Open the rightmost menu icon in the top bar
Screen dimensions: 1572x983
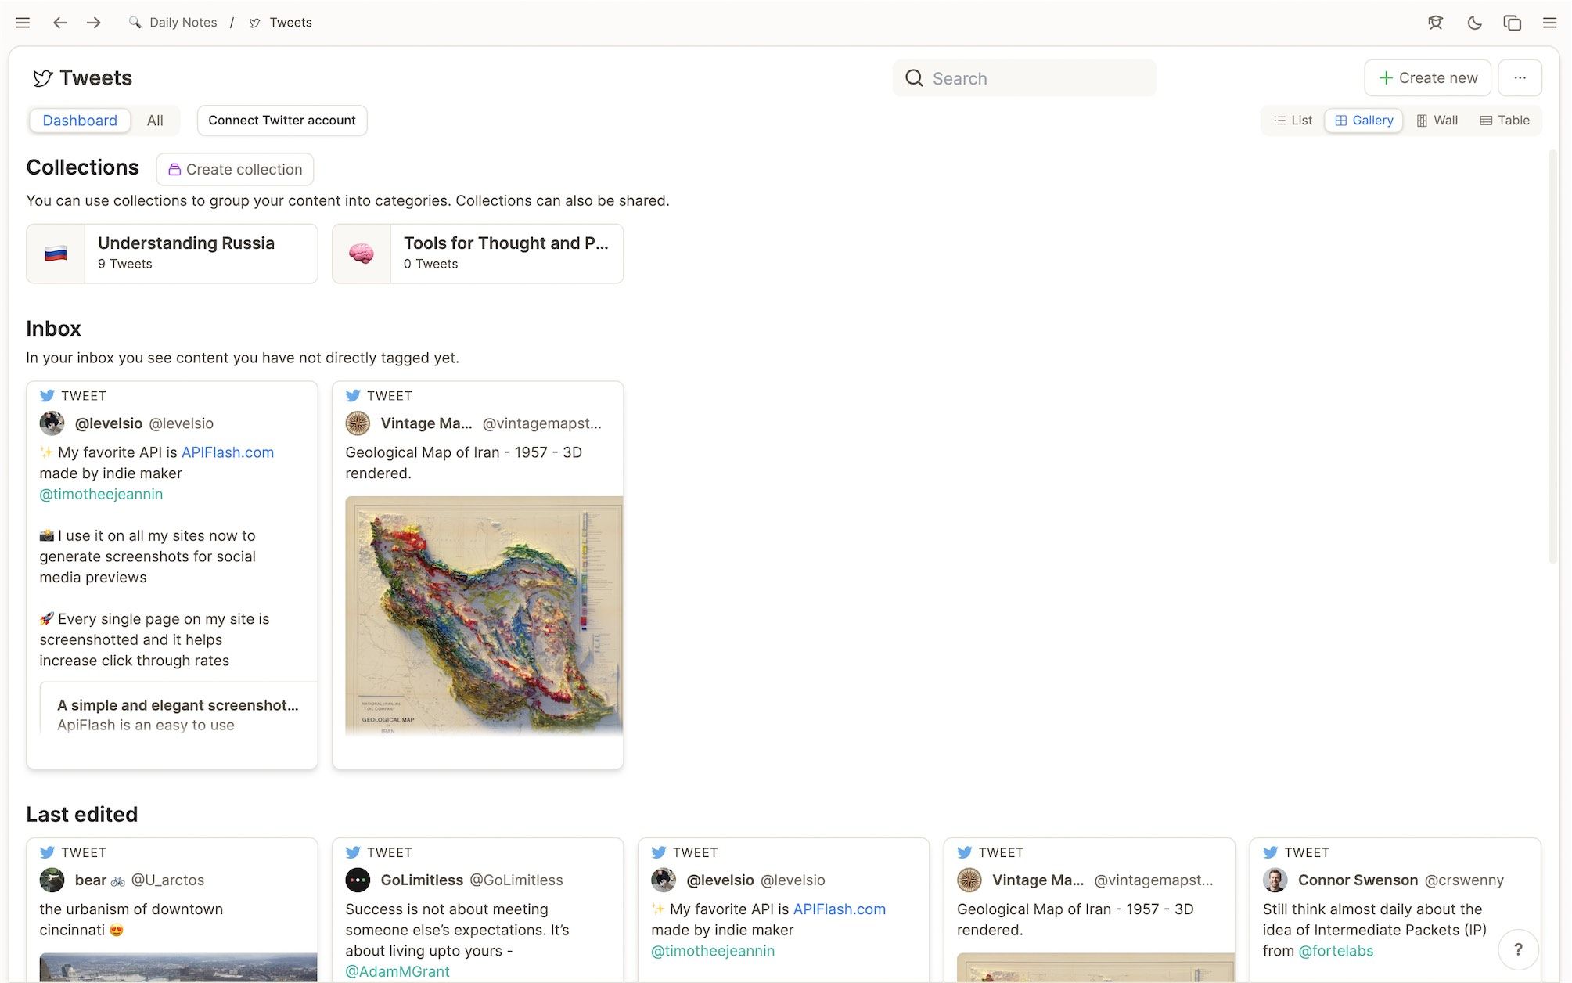tap(1550, 23)
